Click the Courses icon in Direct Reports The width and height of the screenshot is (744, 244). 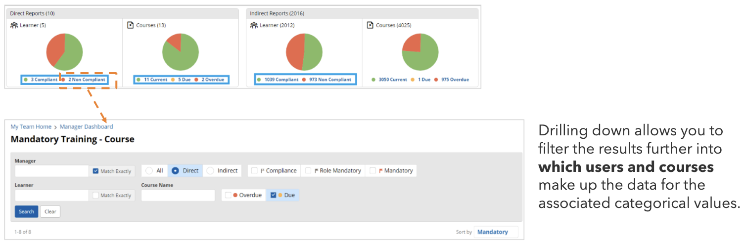[131, 25]
